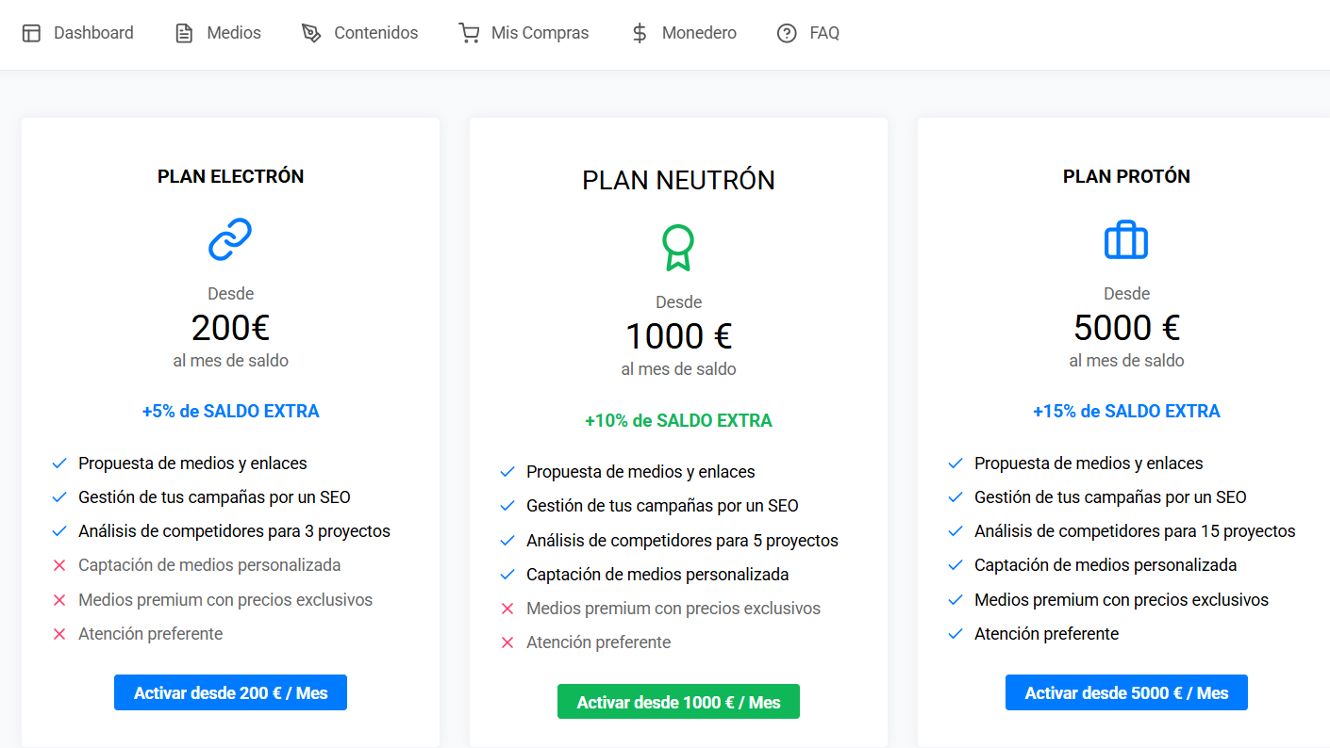1330x748 pixels.
Task: Click the Contenidos pen icon
Action: click(x=311, y=34)
